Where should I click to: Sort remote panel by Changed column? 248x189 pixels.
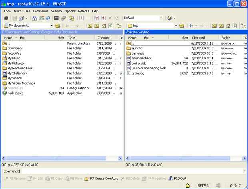pyautogui.click(x=205, y=38)
